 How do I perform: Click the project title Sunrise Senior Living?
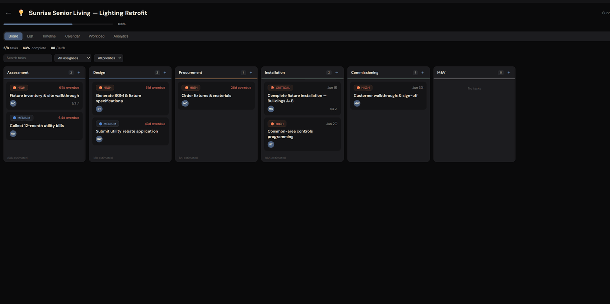88,13
